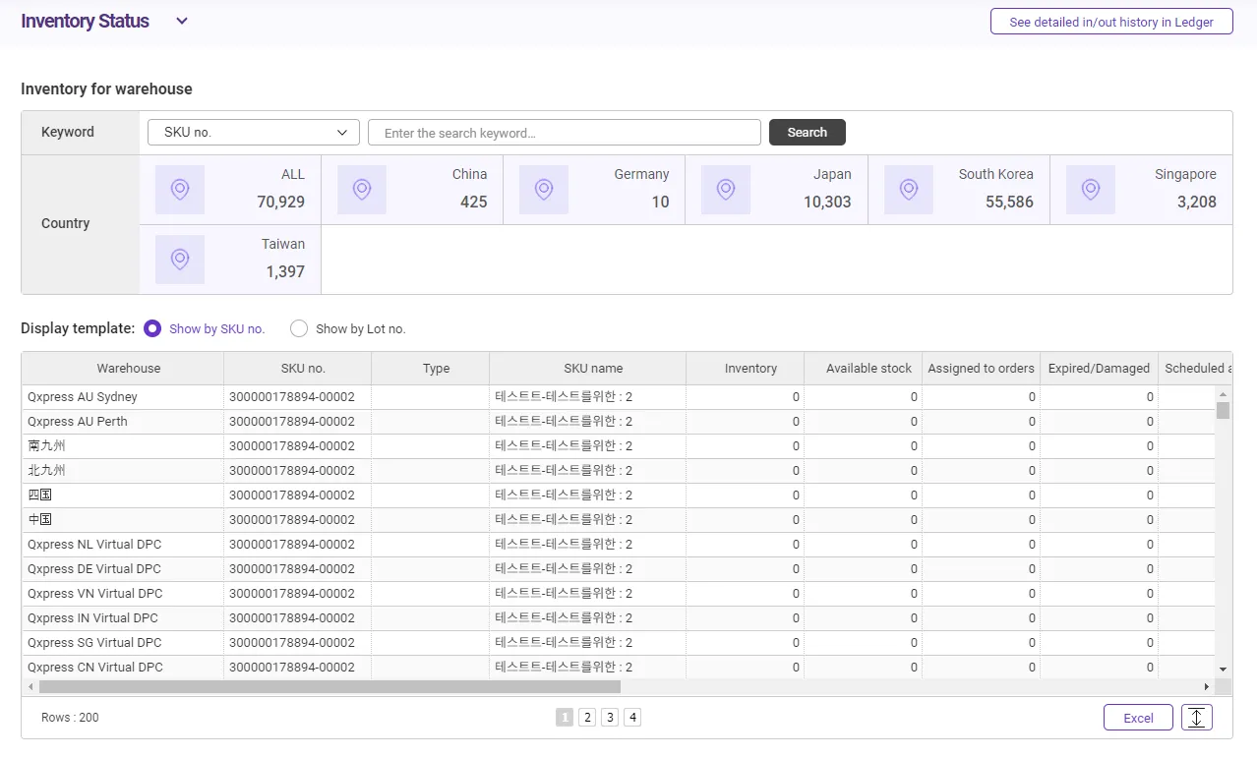Export the table with the Excel button
The height and width of the screenshot is (758, 1257).
click(1138, 718)
